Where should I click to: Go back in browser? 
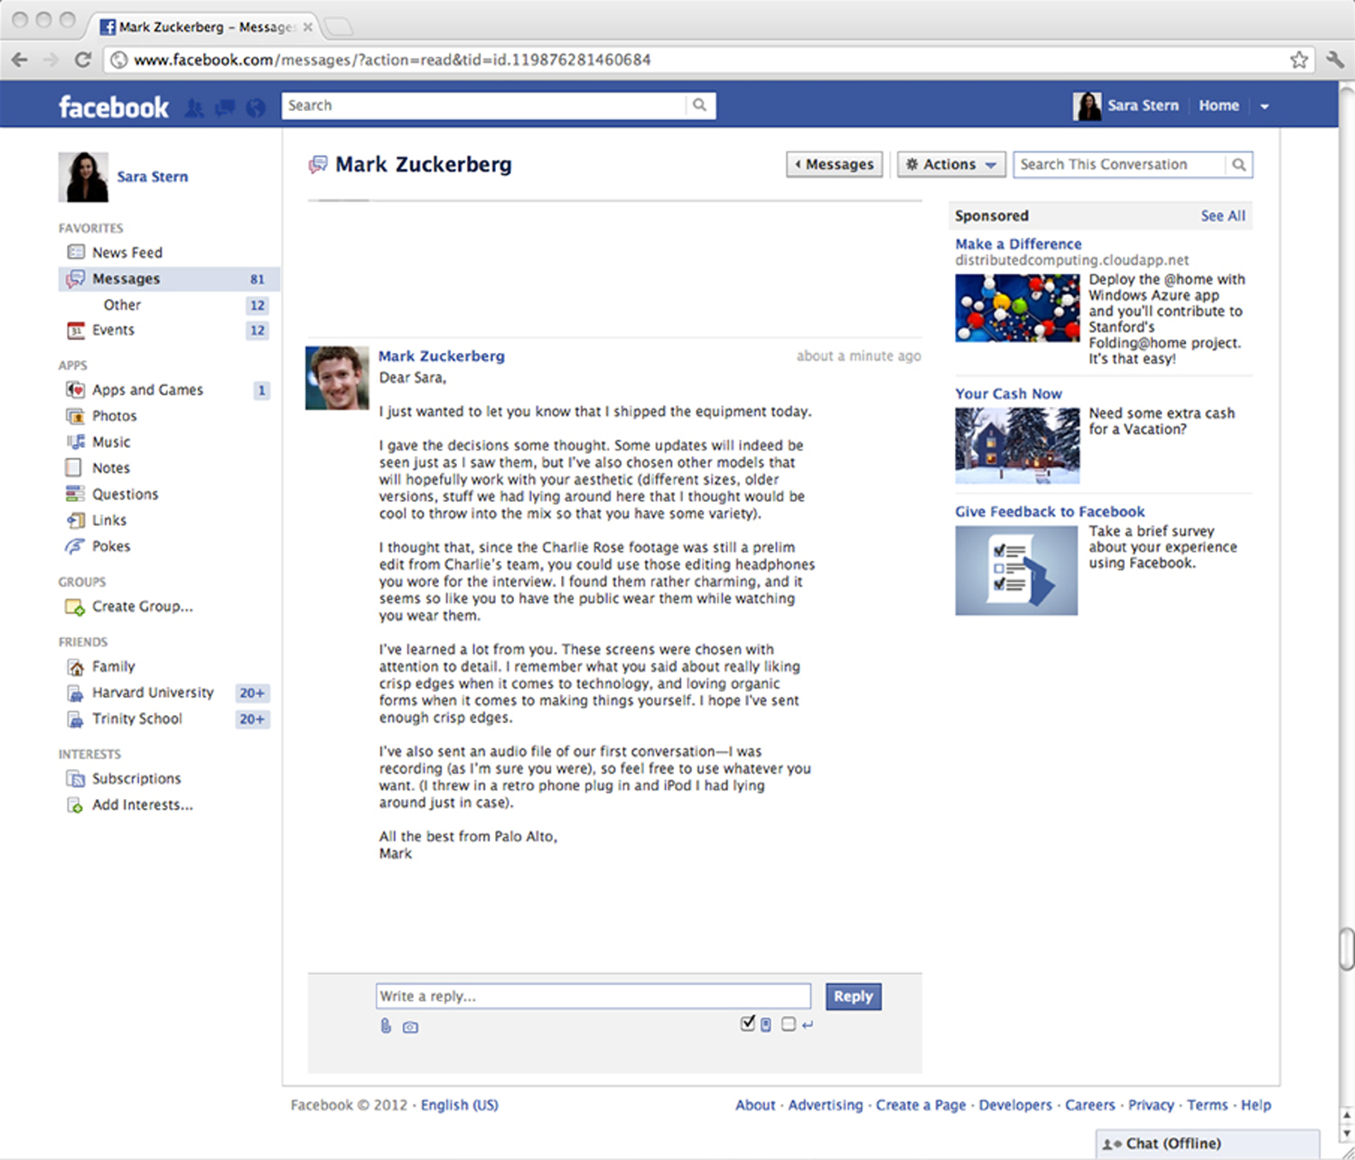20,60
